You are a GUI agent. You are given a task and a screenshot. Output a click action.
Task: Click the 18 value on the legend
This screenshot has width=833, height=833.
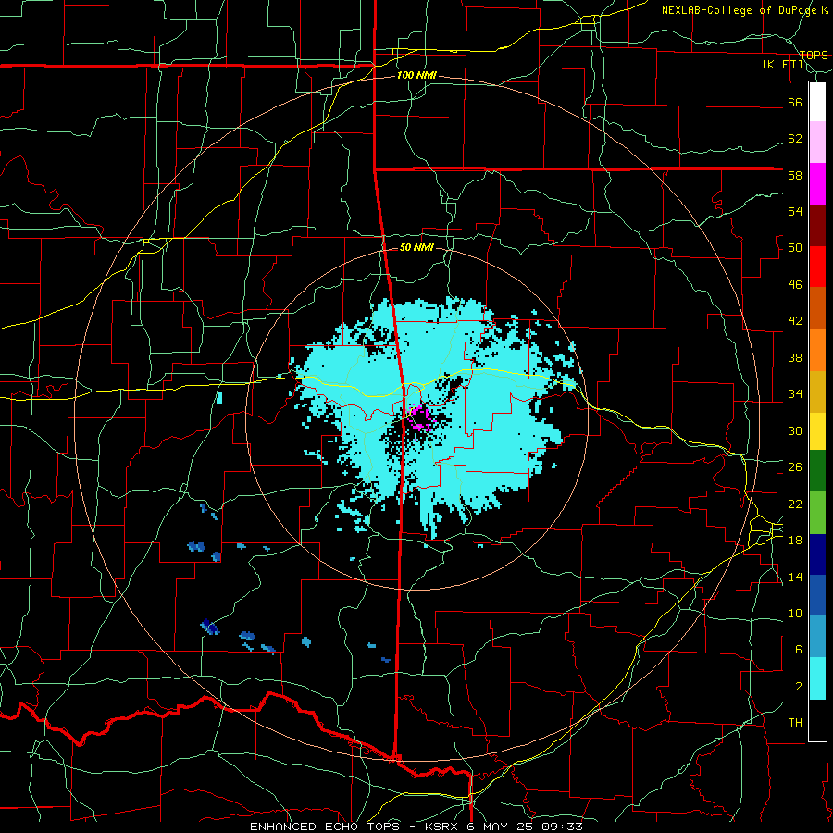795,541
